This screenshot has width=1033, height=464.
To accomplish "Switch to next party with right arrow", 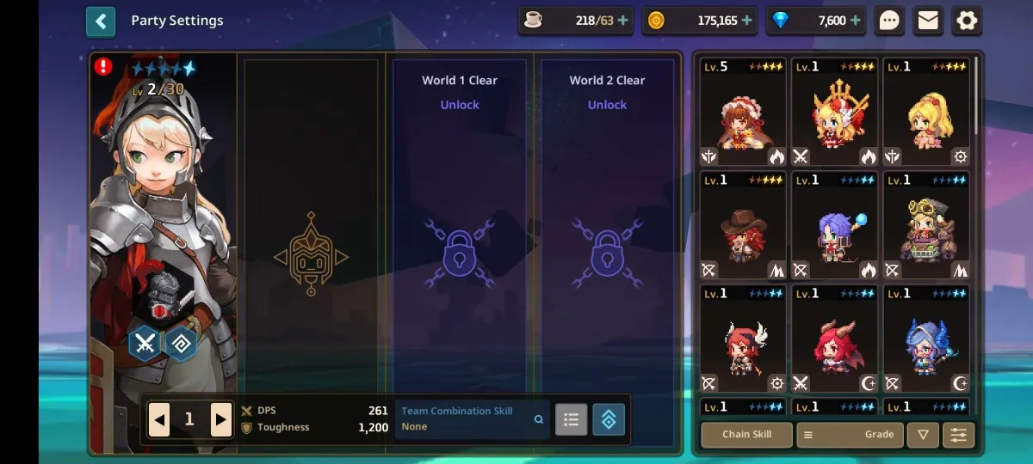I will tap(221, 419).
